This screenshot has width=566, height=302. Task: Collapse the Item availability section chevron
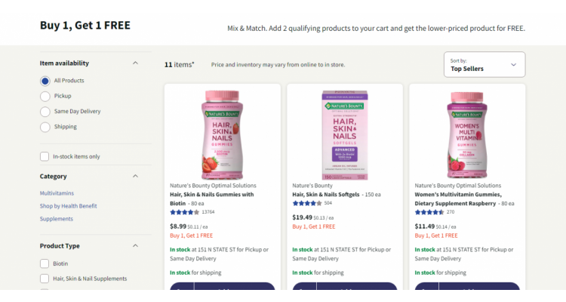(x=135, y=63)
